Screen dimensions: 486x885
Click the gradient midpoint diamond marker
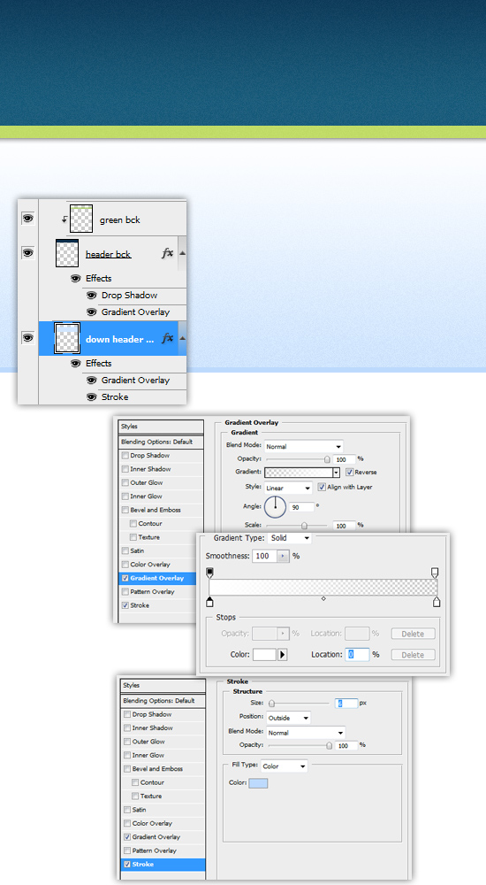(323, 598)
